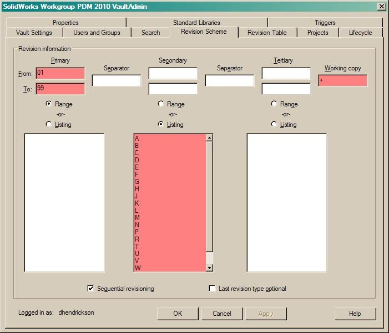
Task: Click letter U in Secondary listing
Action: click(137, 253)
